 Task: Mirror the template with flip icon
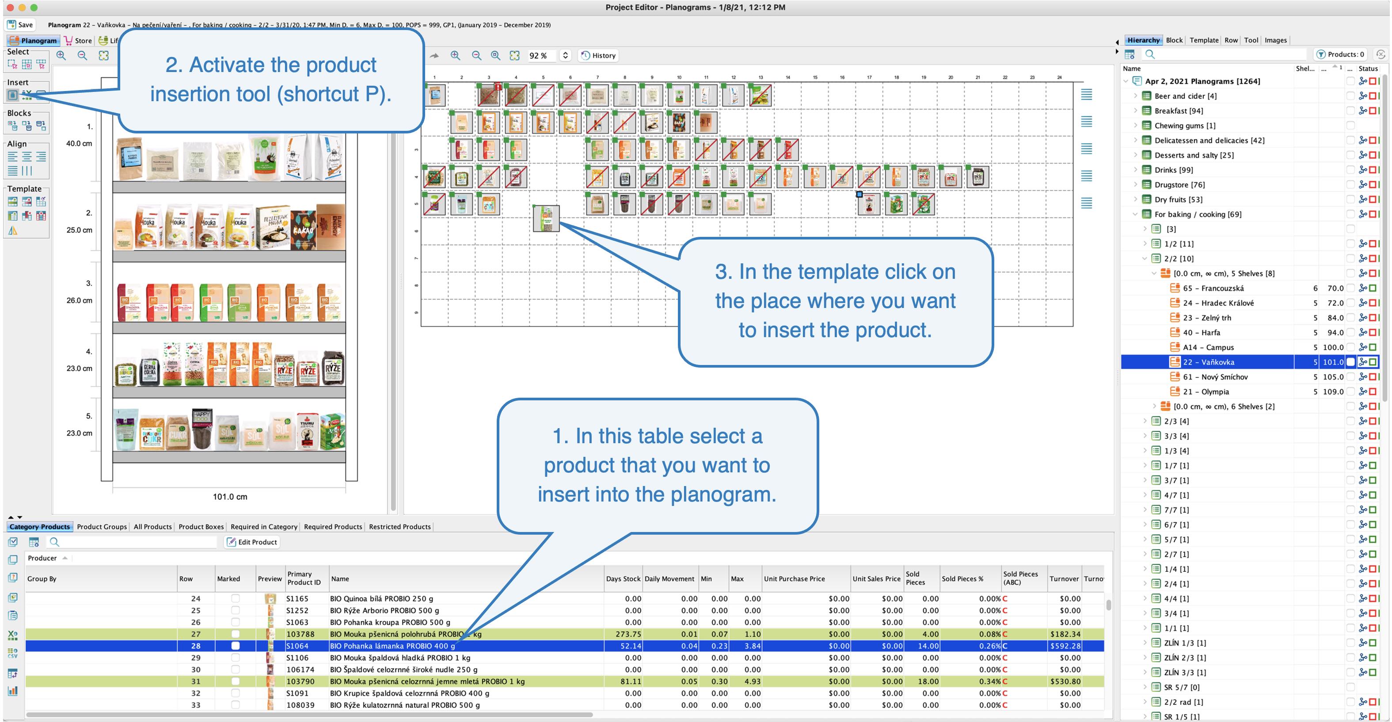(x=12, y=230)
